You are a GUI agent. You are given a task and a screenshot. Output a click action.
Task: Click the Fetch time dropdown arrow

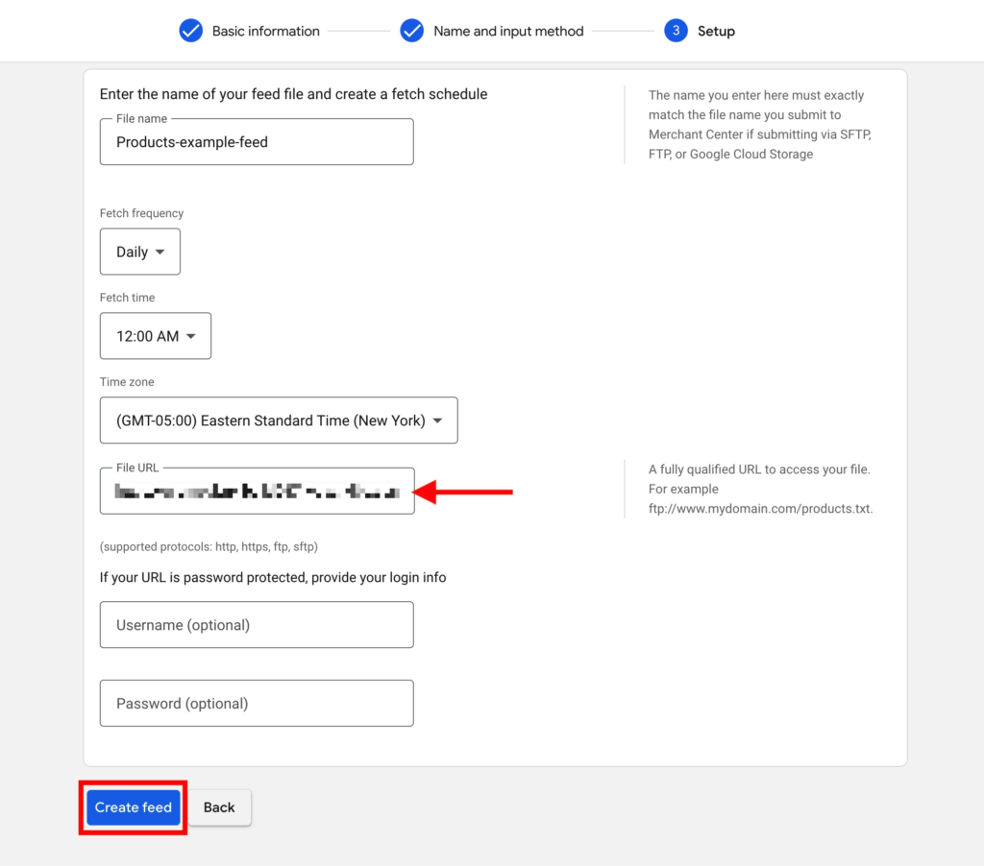190,335
